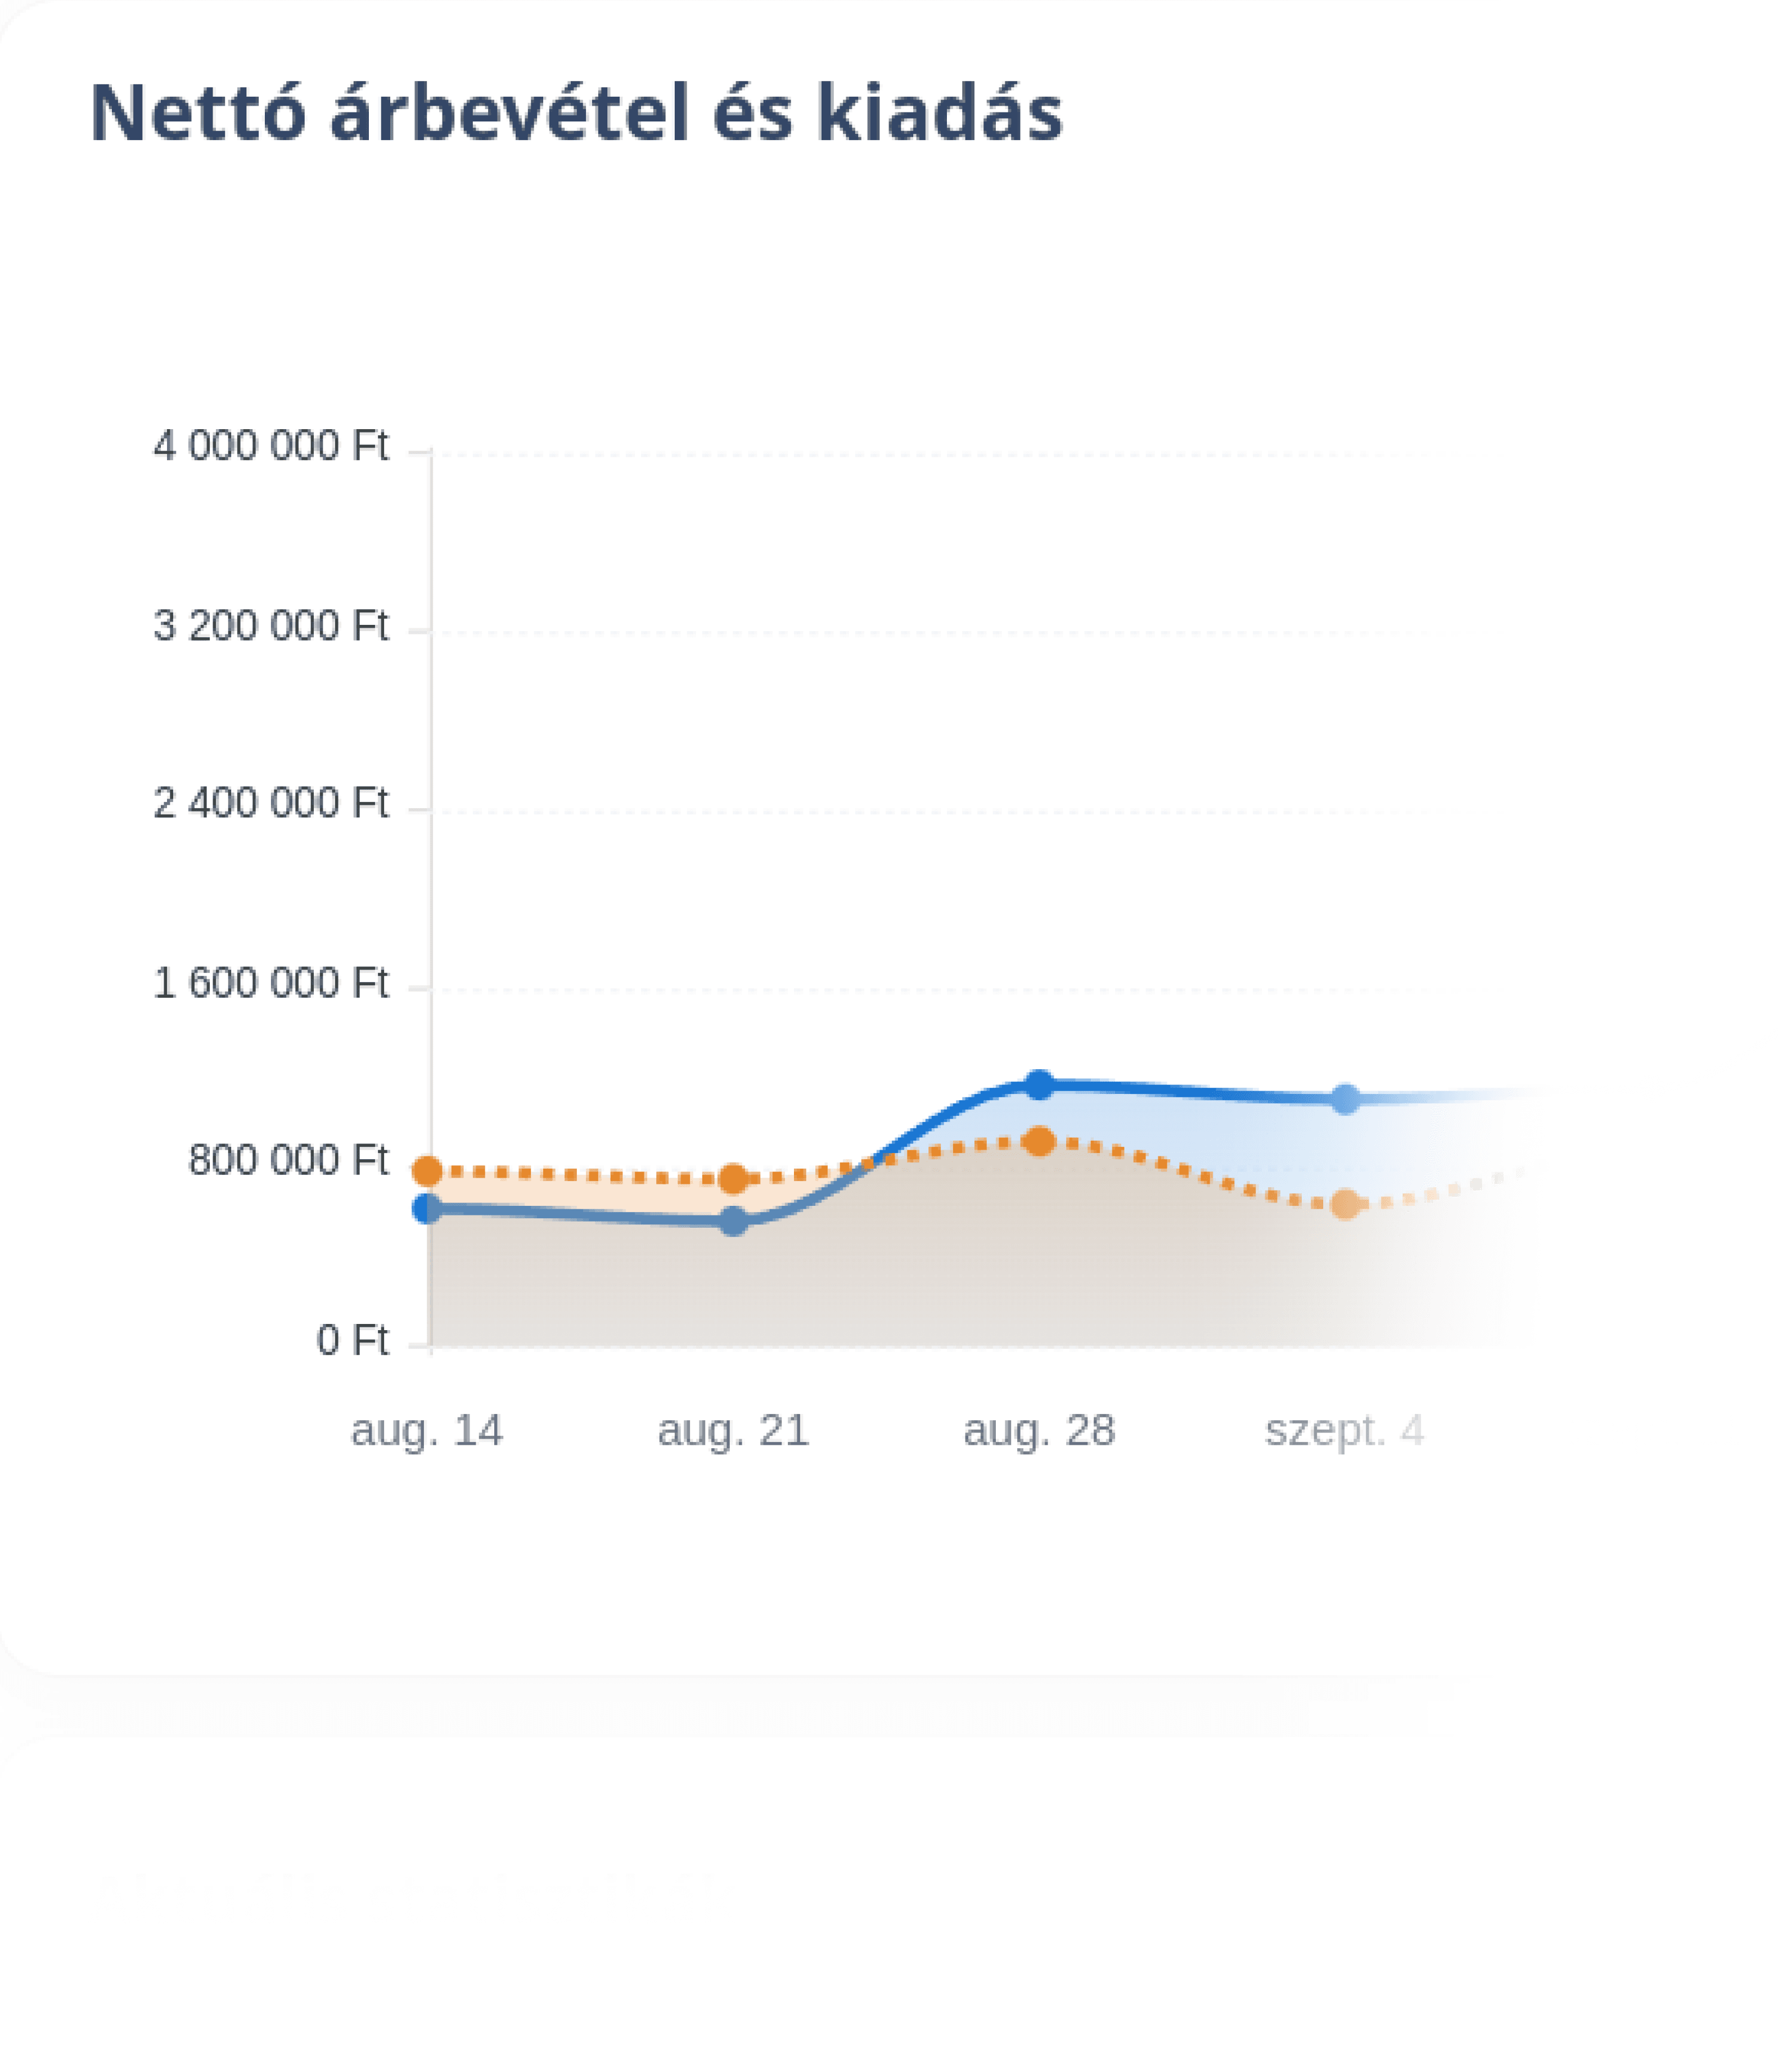This screenshot has width=1778, height=2072.
Task: Click the 3 200 000 Ft axis label
Action: click(x=270, y=626)
